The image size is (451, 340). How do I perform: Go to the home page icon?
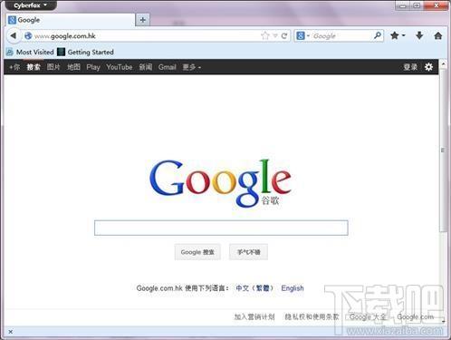click(x=438, y=35)
